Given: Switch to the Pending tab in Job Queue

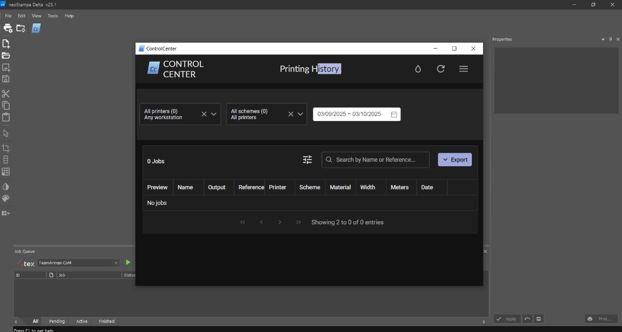Looking at the screenshot, I should 57,321.
